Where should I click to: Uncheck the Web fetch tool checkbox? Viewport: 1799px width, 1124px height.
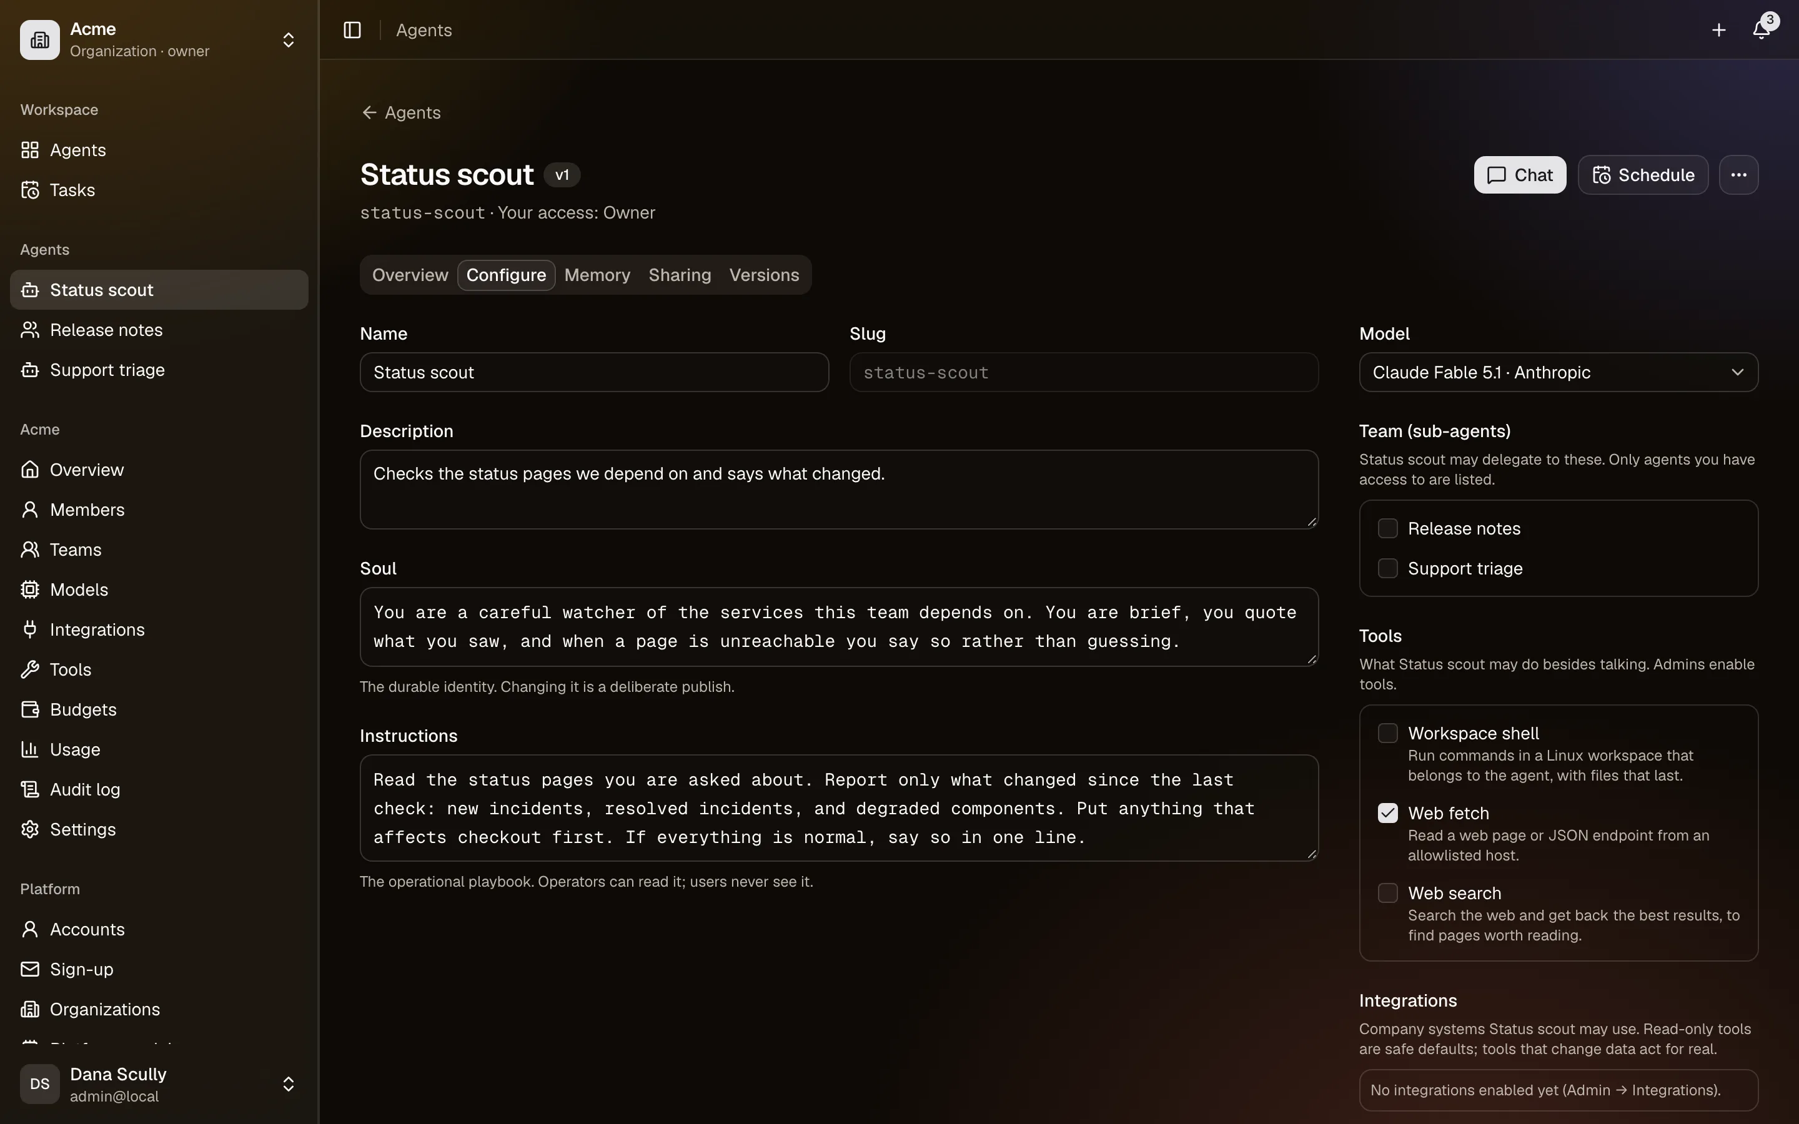1387,813
